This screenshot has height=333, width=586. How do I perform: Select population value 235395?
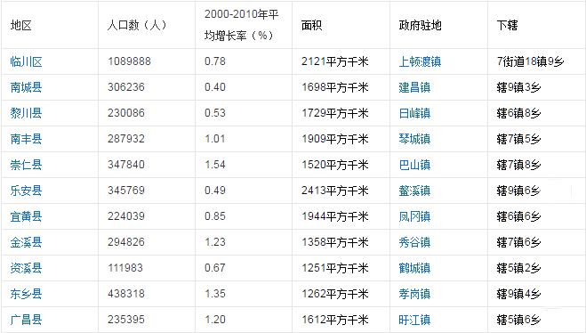(126, 319)
